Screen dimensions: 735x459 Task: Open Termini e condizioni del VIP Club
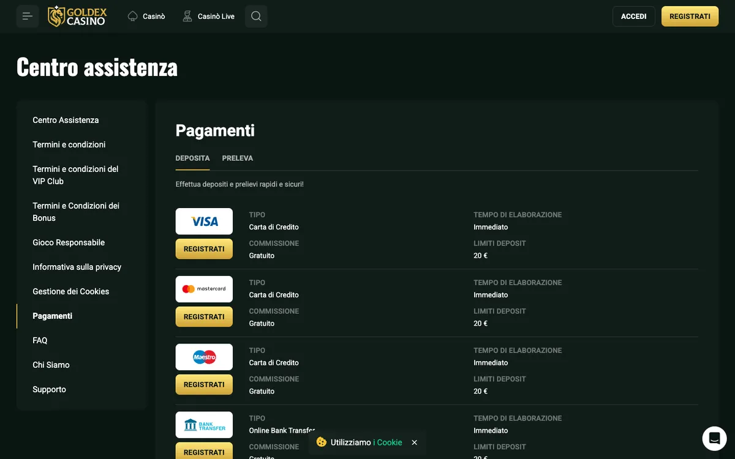[75, 175]
